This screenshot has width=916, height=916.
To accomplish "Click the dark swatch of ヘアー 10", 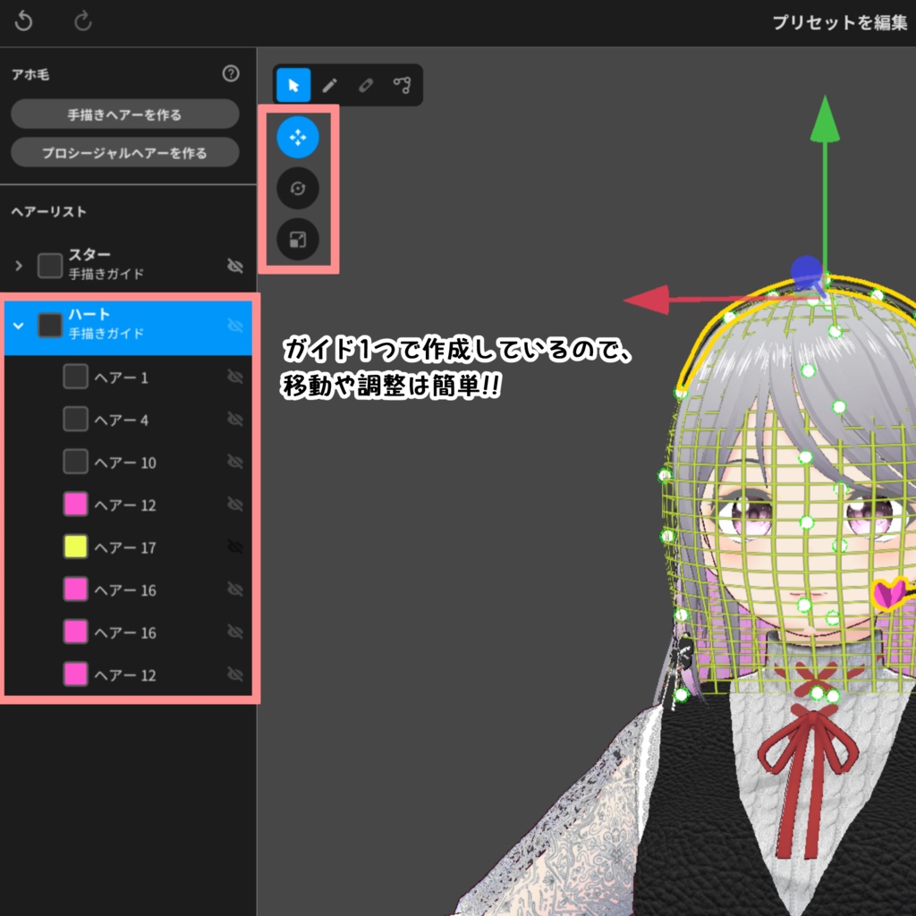I will pos(75,462).
